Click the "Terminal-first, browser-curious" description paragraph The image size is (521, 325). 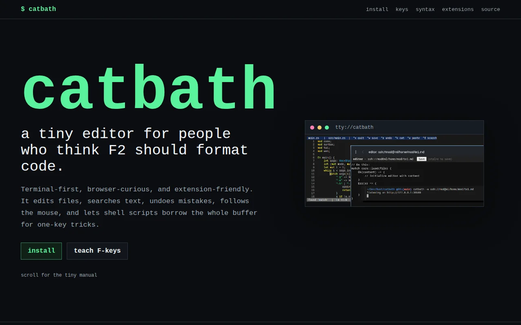coord(139,207)
